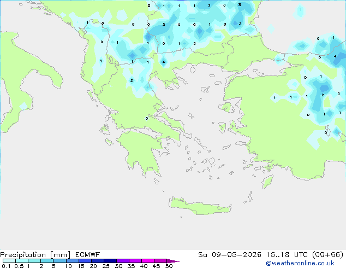Select the 30–35 mm purple legend swatch
The image size is (346, 268).
pyautogui.click(x=123, y=261)
